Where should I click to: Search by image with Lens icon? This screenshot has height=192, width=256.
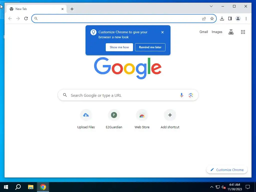click(191, 95)
